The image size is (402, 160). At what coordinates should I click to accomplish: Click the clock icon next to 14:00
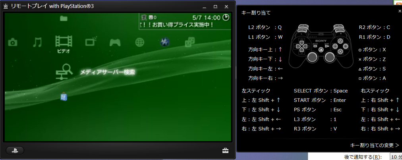pyautogui.click(x=226, y=17)
